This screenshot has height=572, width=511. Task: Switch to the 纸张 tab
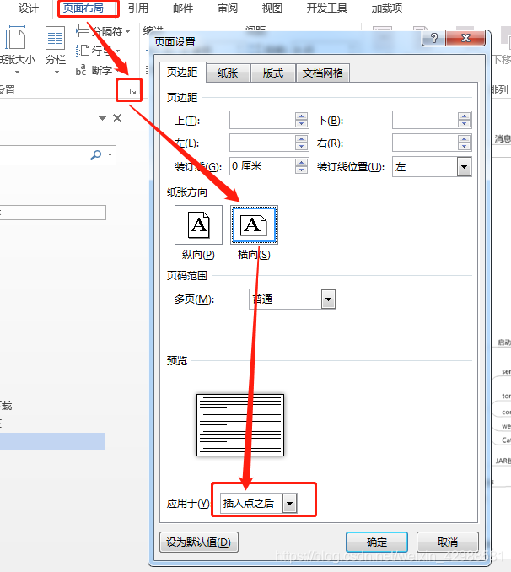pyautogui.click(x=228, y=73)
